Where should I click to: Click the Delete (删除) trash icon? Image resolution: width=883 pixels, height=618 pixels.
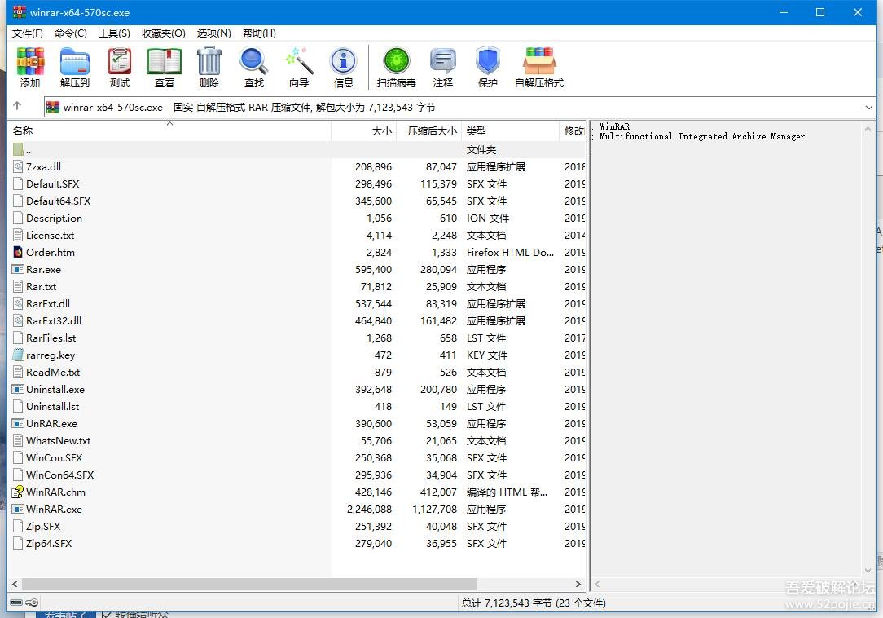point(209,61)
